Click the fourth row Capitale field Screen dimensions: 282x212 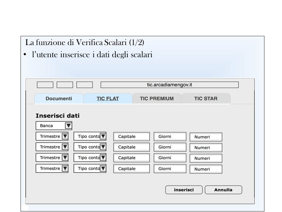pos(131,169)
